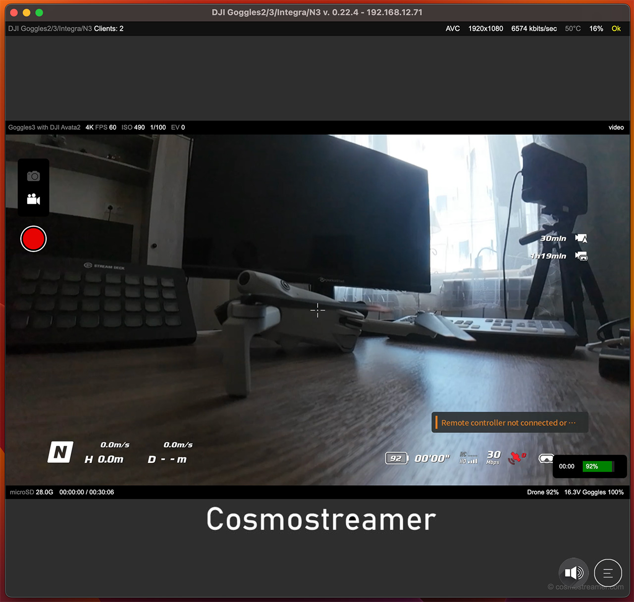Click the yellow Ok status
Screen dimensions: 634x602
pos(616,29)
